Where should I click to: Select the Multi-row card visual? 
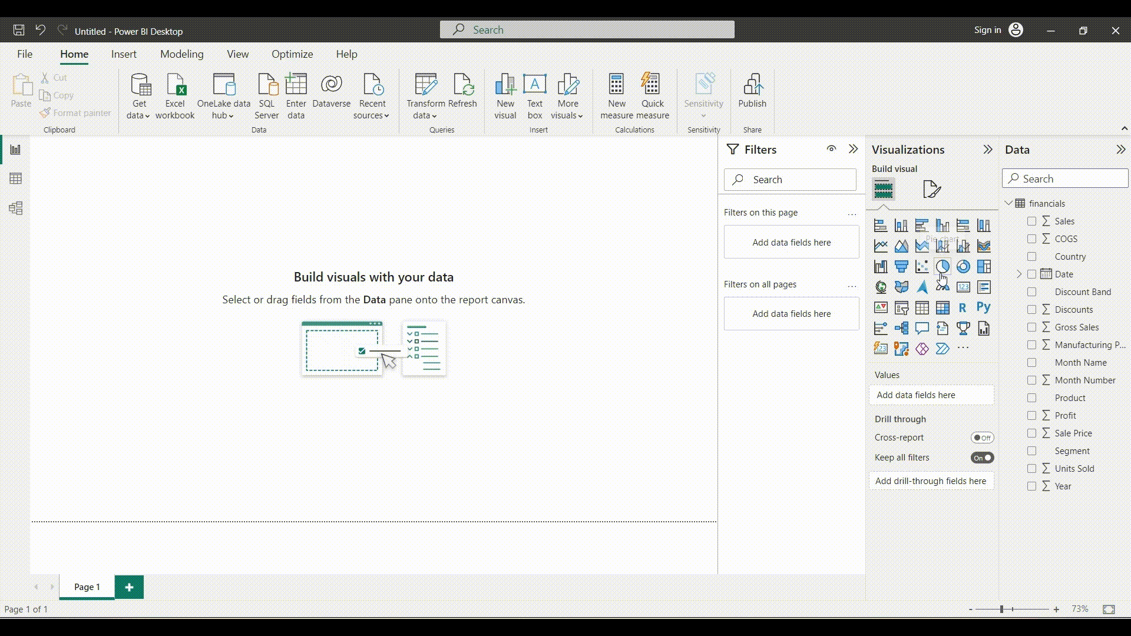(x=984, y=287)
